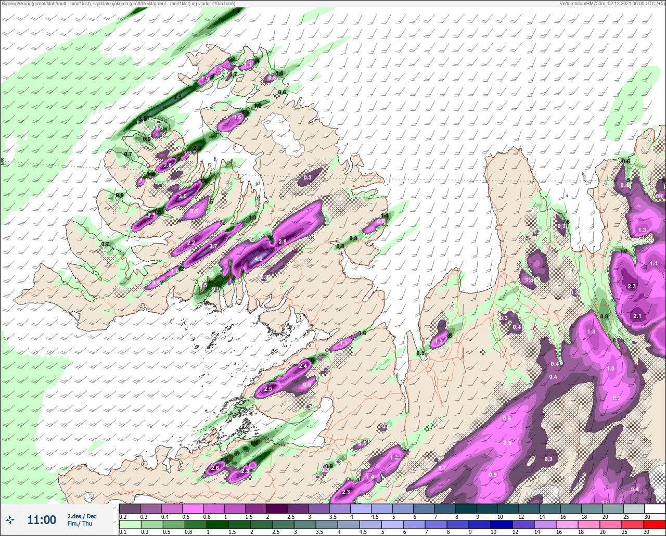Click the 2.2 precipitation value on the map
The image size is (666, 536).
pos(191,243)
